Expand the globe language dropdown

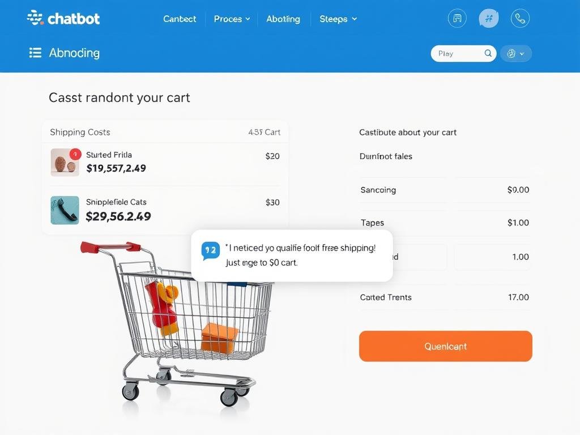tap(522, 53)
